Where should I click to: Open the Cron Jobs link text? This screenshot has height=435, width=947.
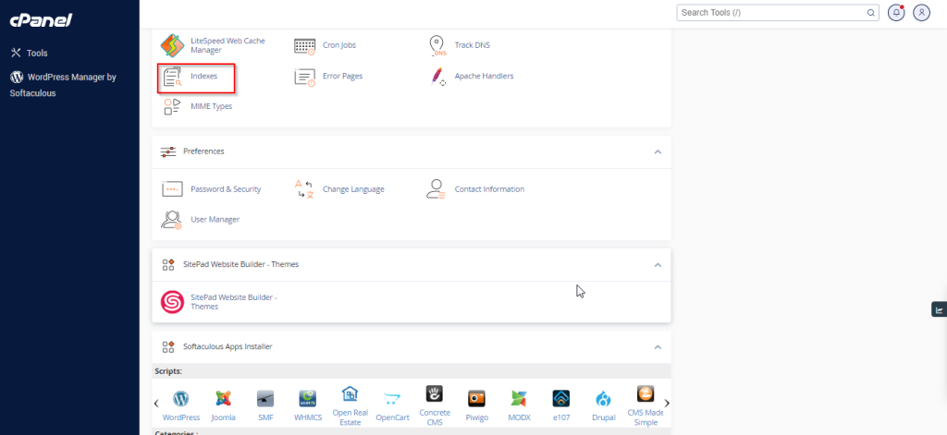[339, 45]
